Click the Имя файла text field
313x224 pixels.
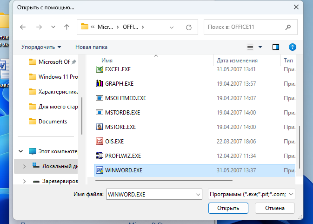[x=154, y=194]
